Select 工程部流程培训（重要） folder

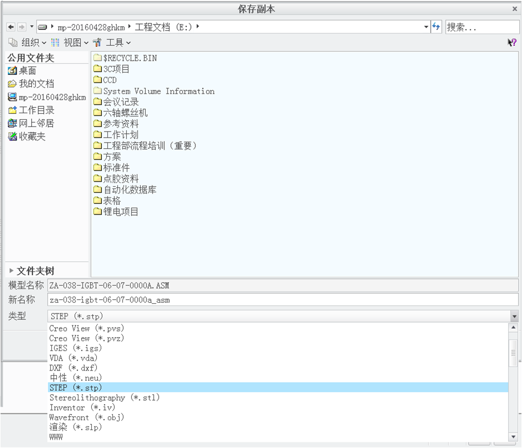(x=146, y=145)
